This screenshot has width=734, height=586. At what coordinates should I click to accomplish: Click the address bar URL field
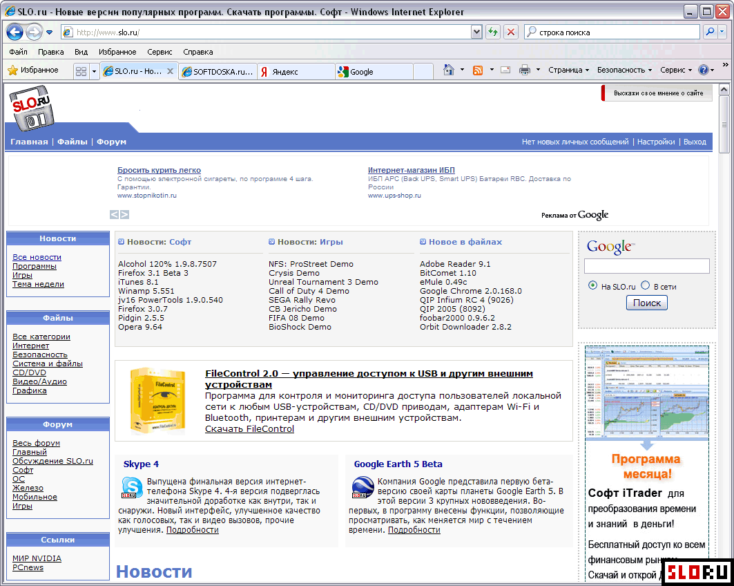tap(272, 32)
